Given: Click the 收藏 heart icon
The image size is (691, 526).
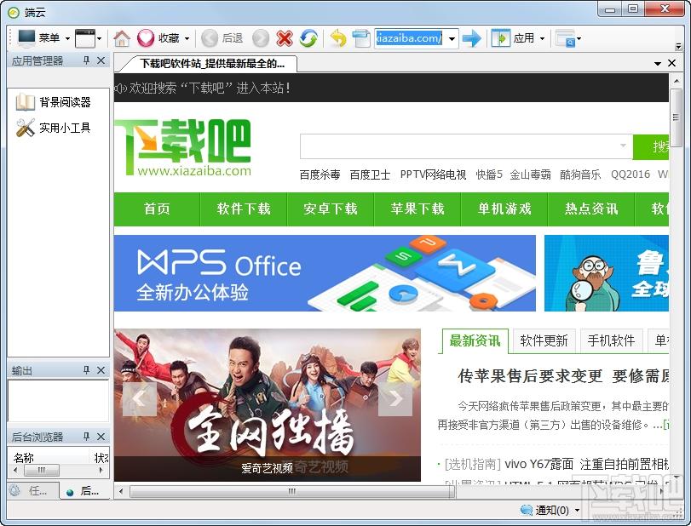Looking at the screenshot, I should click(x=146, y=38).
